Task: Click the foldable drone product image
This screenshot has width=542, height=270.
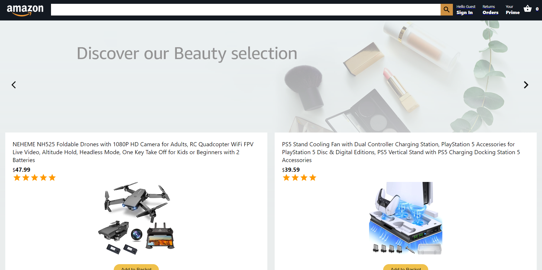Action: pyautogui.click(x=136, y=218)
